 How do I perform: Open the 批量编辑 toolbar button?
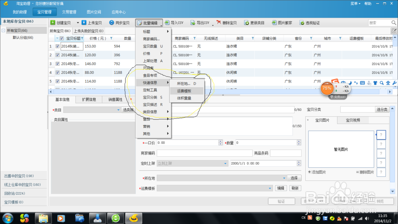tap(149, 23)
